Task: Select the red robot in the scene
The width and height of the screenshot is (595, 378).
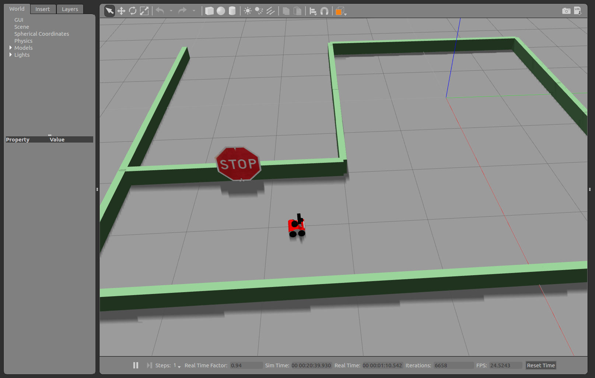Action: tap(297, 226)
